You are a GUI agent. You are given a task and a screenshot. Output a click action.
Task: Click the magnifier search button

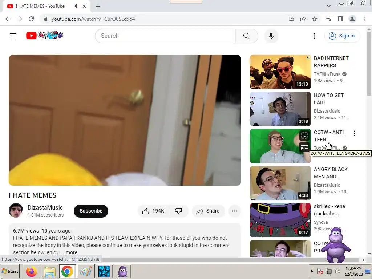click(x=247, y=36)
